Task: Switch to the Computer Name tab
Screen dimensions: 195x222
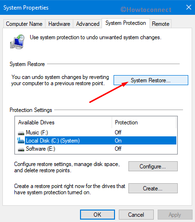Action: (24, 24)
